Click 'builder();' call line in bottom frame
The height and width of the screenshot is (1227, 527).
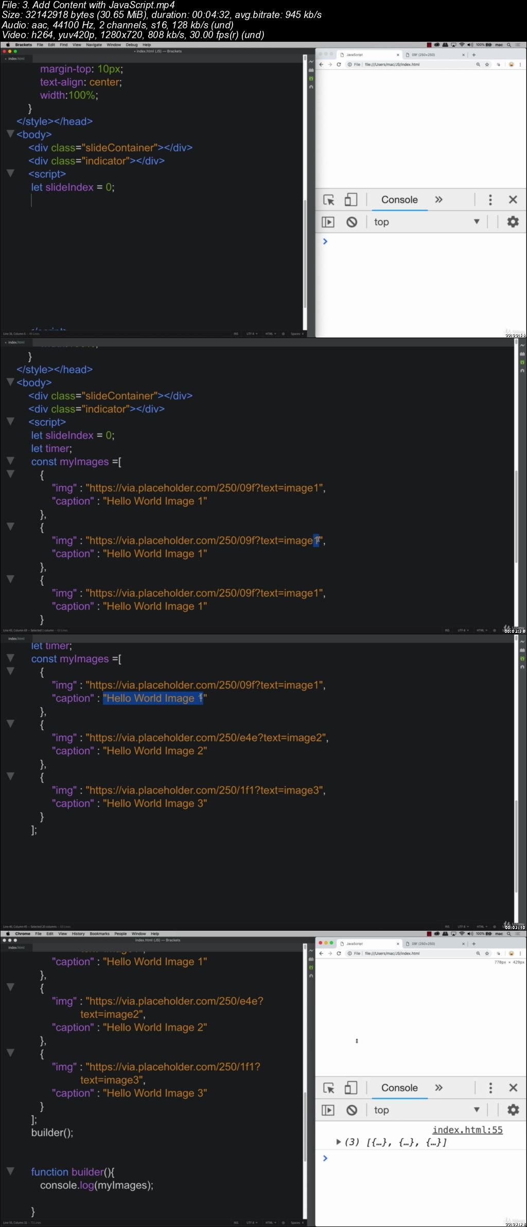point(52,1132)
